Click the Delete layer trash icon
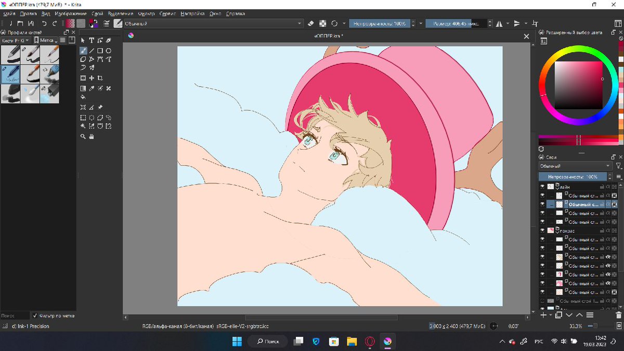 (618, 315)
